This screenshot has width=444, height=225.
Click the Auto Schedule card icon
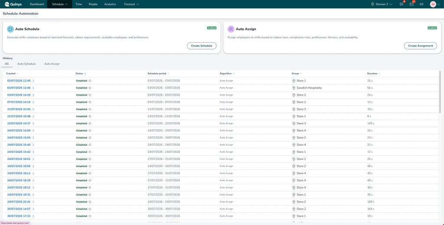(x=10, y=29)
